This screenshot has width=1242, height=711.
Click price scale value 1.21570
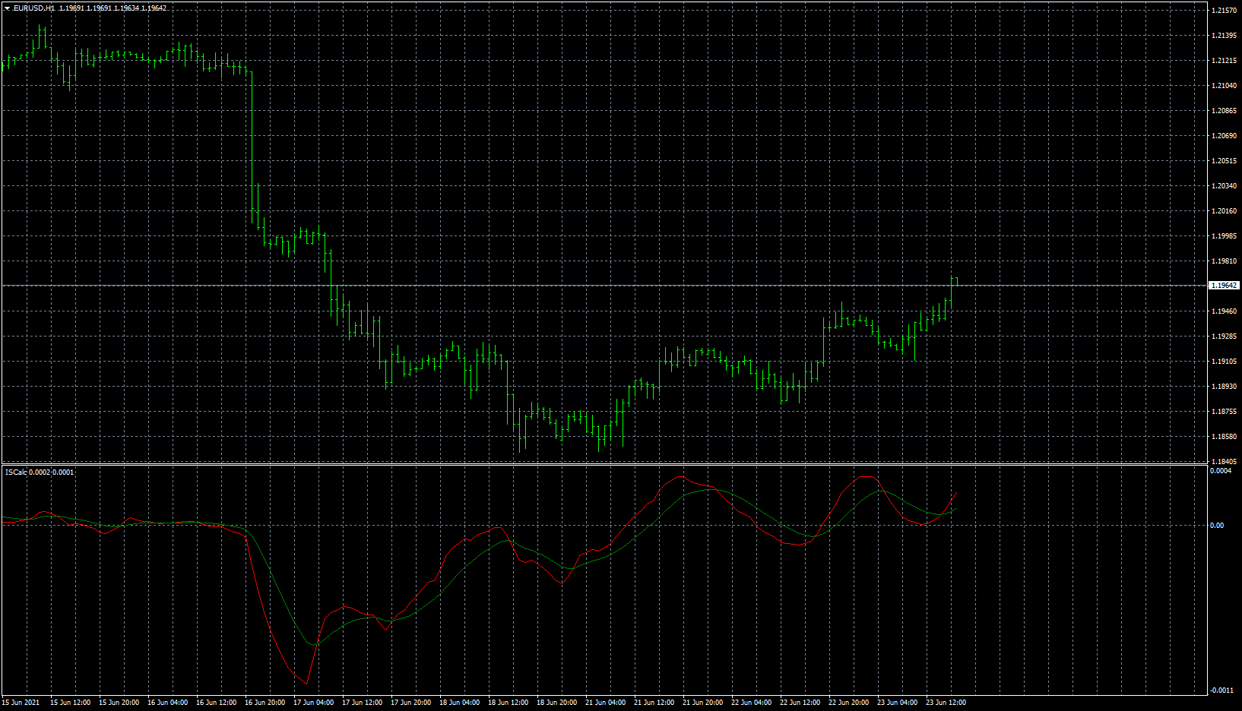tap(1224, 11)
